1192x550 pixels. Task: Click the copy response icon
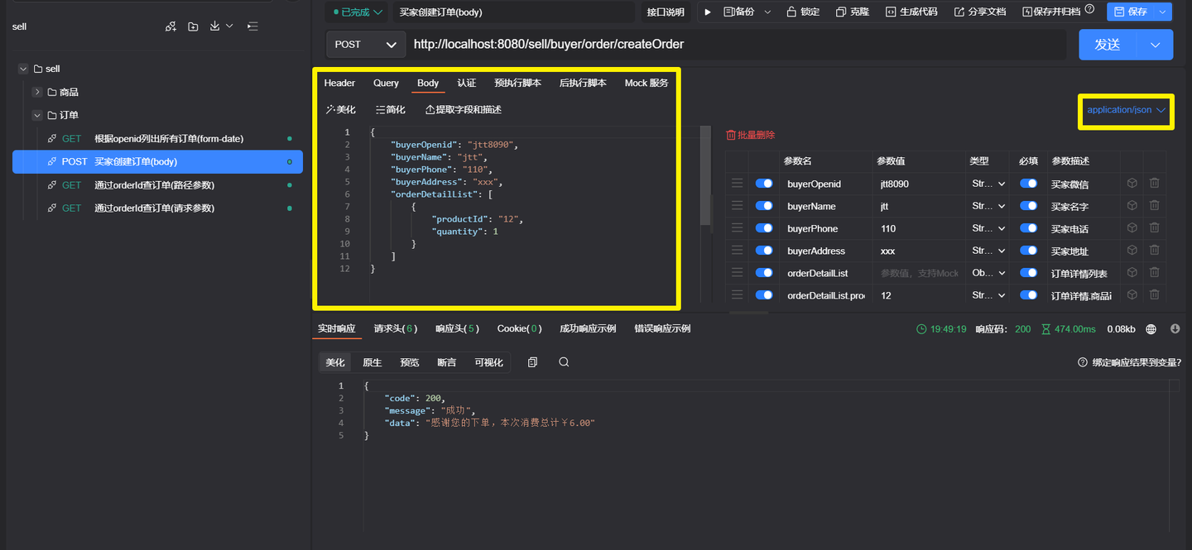pyautogui.click(x=532, y=362)
